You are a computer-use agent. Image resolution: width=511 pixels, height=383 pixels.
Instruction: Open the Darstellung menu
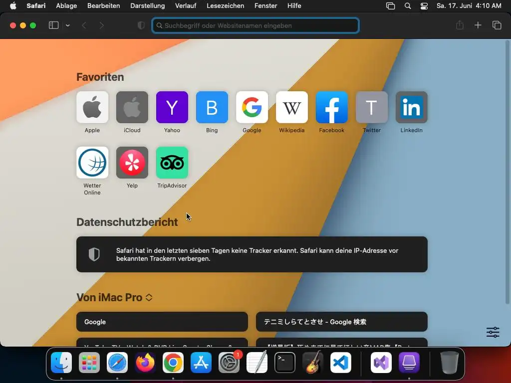click(148, 6)
